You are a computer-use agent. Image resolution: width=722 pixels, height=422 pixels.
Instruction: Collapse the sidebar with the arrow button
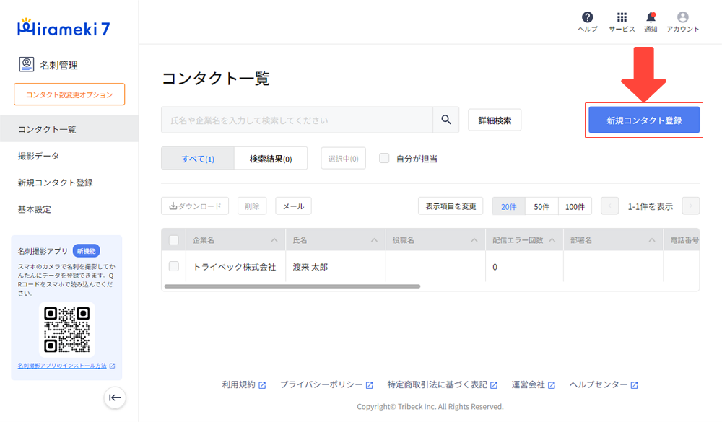[x=115, y=397]
